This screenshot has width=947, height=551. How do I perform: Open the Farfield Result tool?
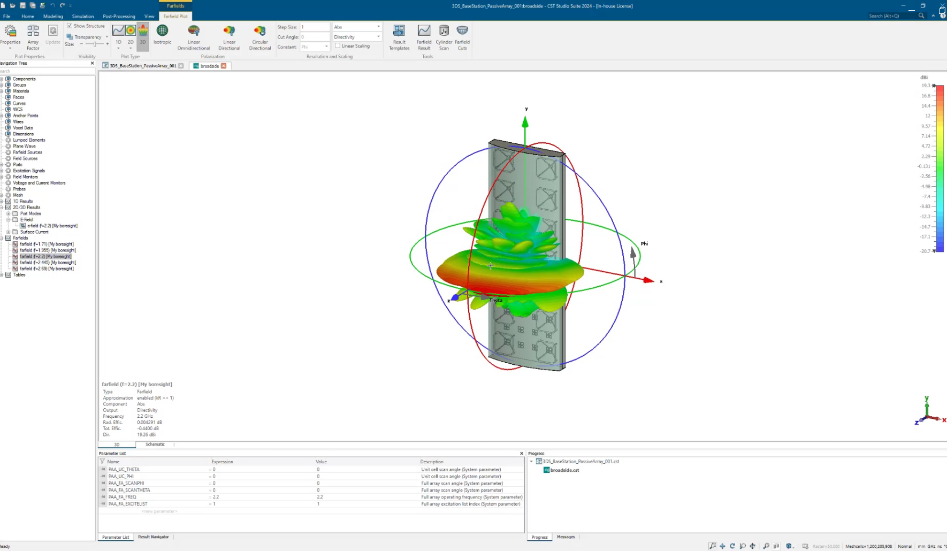pyautogui.click(x=424, y=37)
